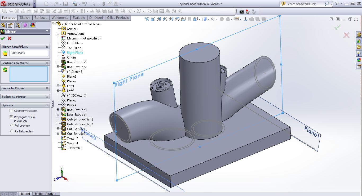Cancel Mirror with the red X icon
This screenshot has width=362, height=196.
(x=10, y=38)
